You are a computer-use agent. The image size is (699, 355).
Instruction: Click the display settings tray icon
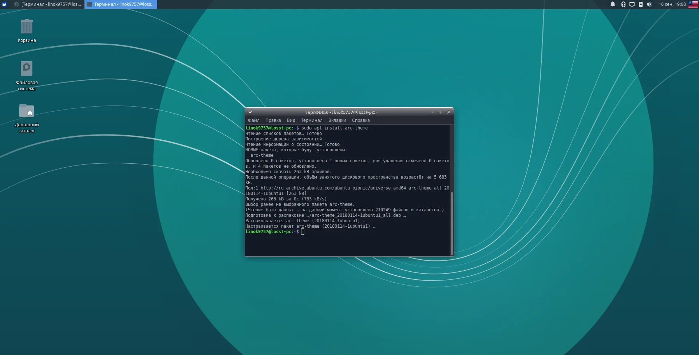pos(632,4)
